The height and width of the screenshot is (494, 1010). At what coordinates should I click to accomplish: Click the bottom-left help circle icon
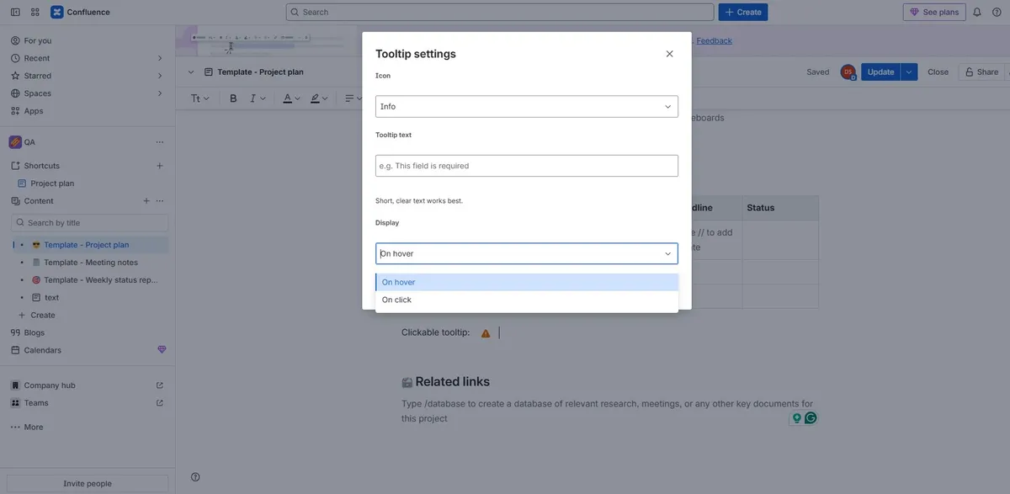coord(195,477)
